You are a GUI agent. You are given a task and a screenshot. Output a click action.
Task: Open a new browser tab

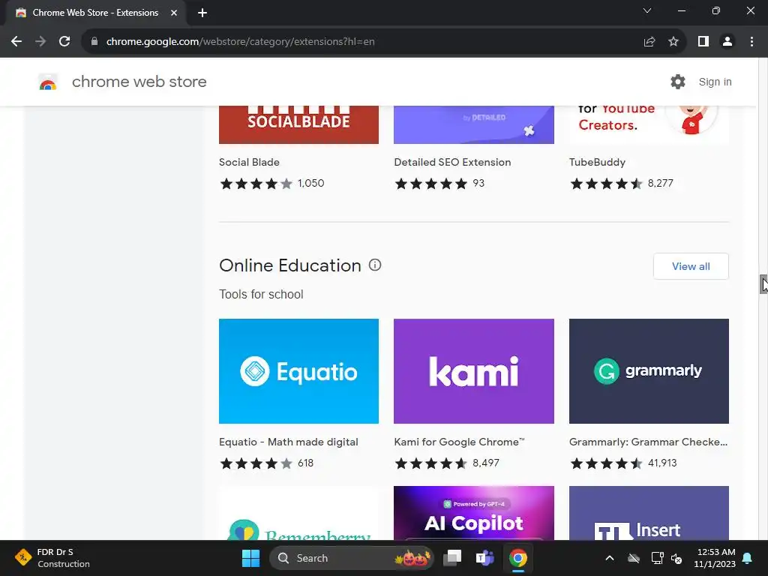click(202, 13)
